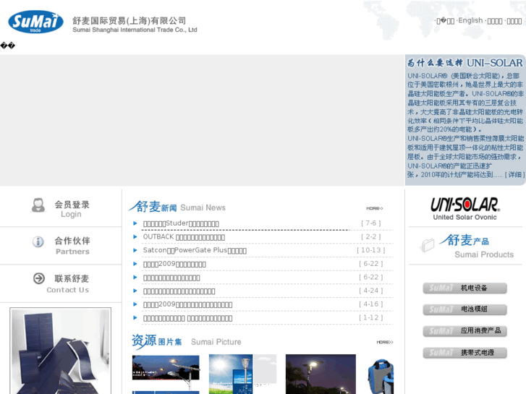Open the street lamp at dusk thumbnail

click(x=166, y=367)
